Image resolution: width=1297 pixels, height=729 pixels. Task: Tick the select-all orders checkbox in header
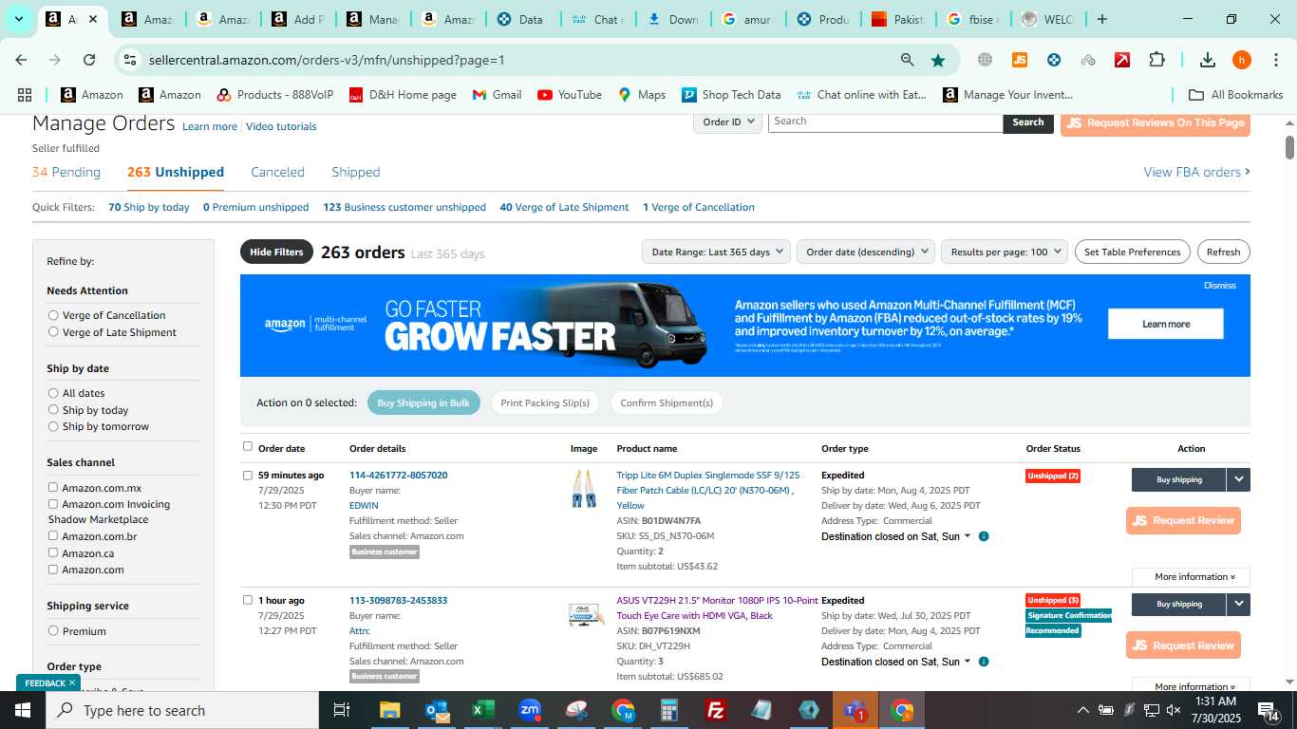coord(248,446)
